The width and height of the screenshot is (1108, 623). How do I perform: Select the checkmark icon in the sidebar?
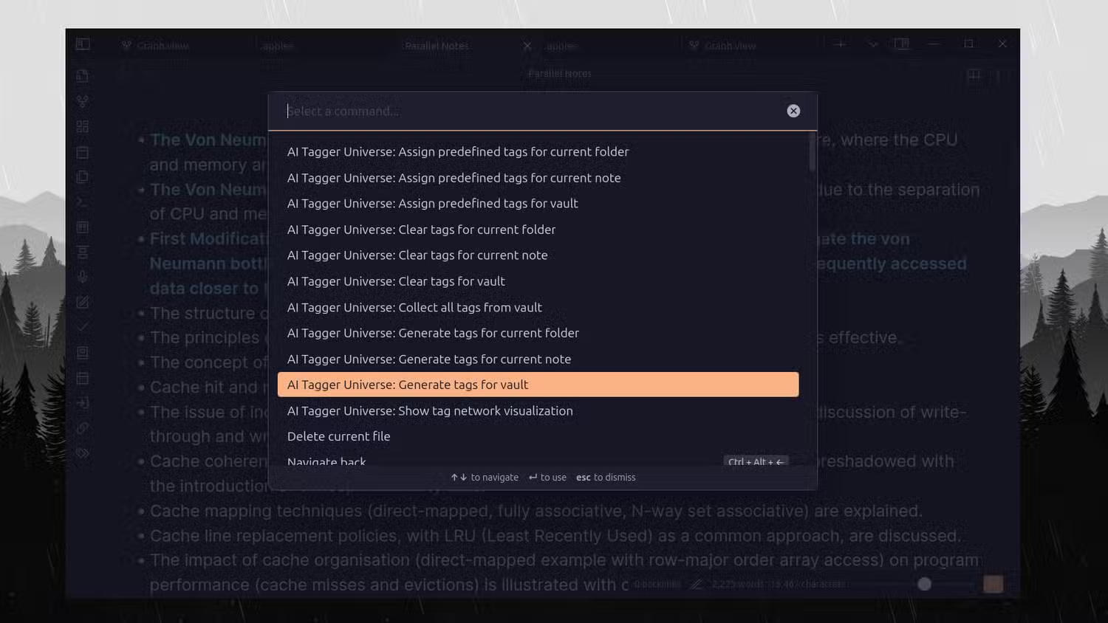click(82, 327)
